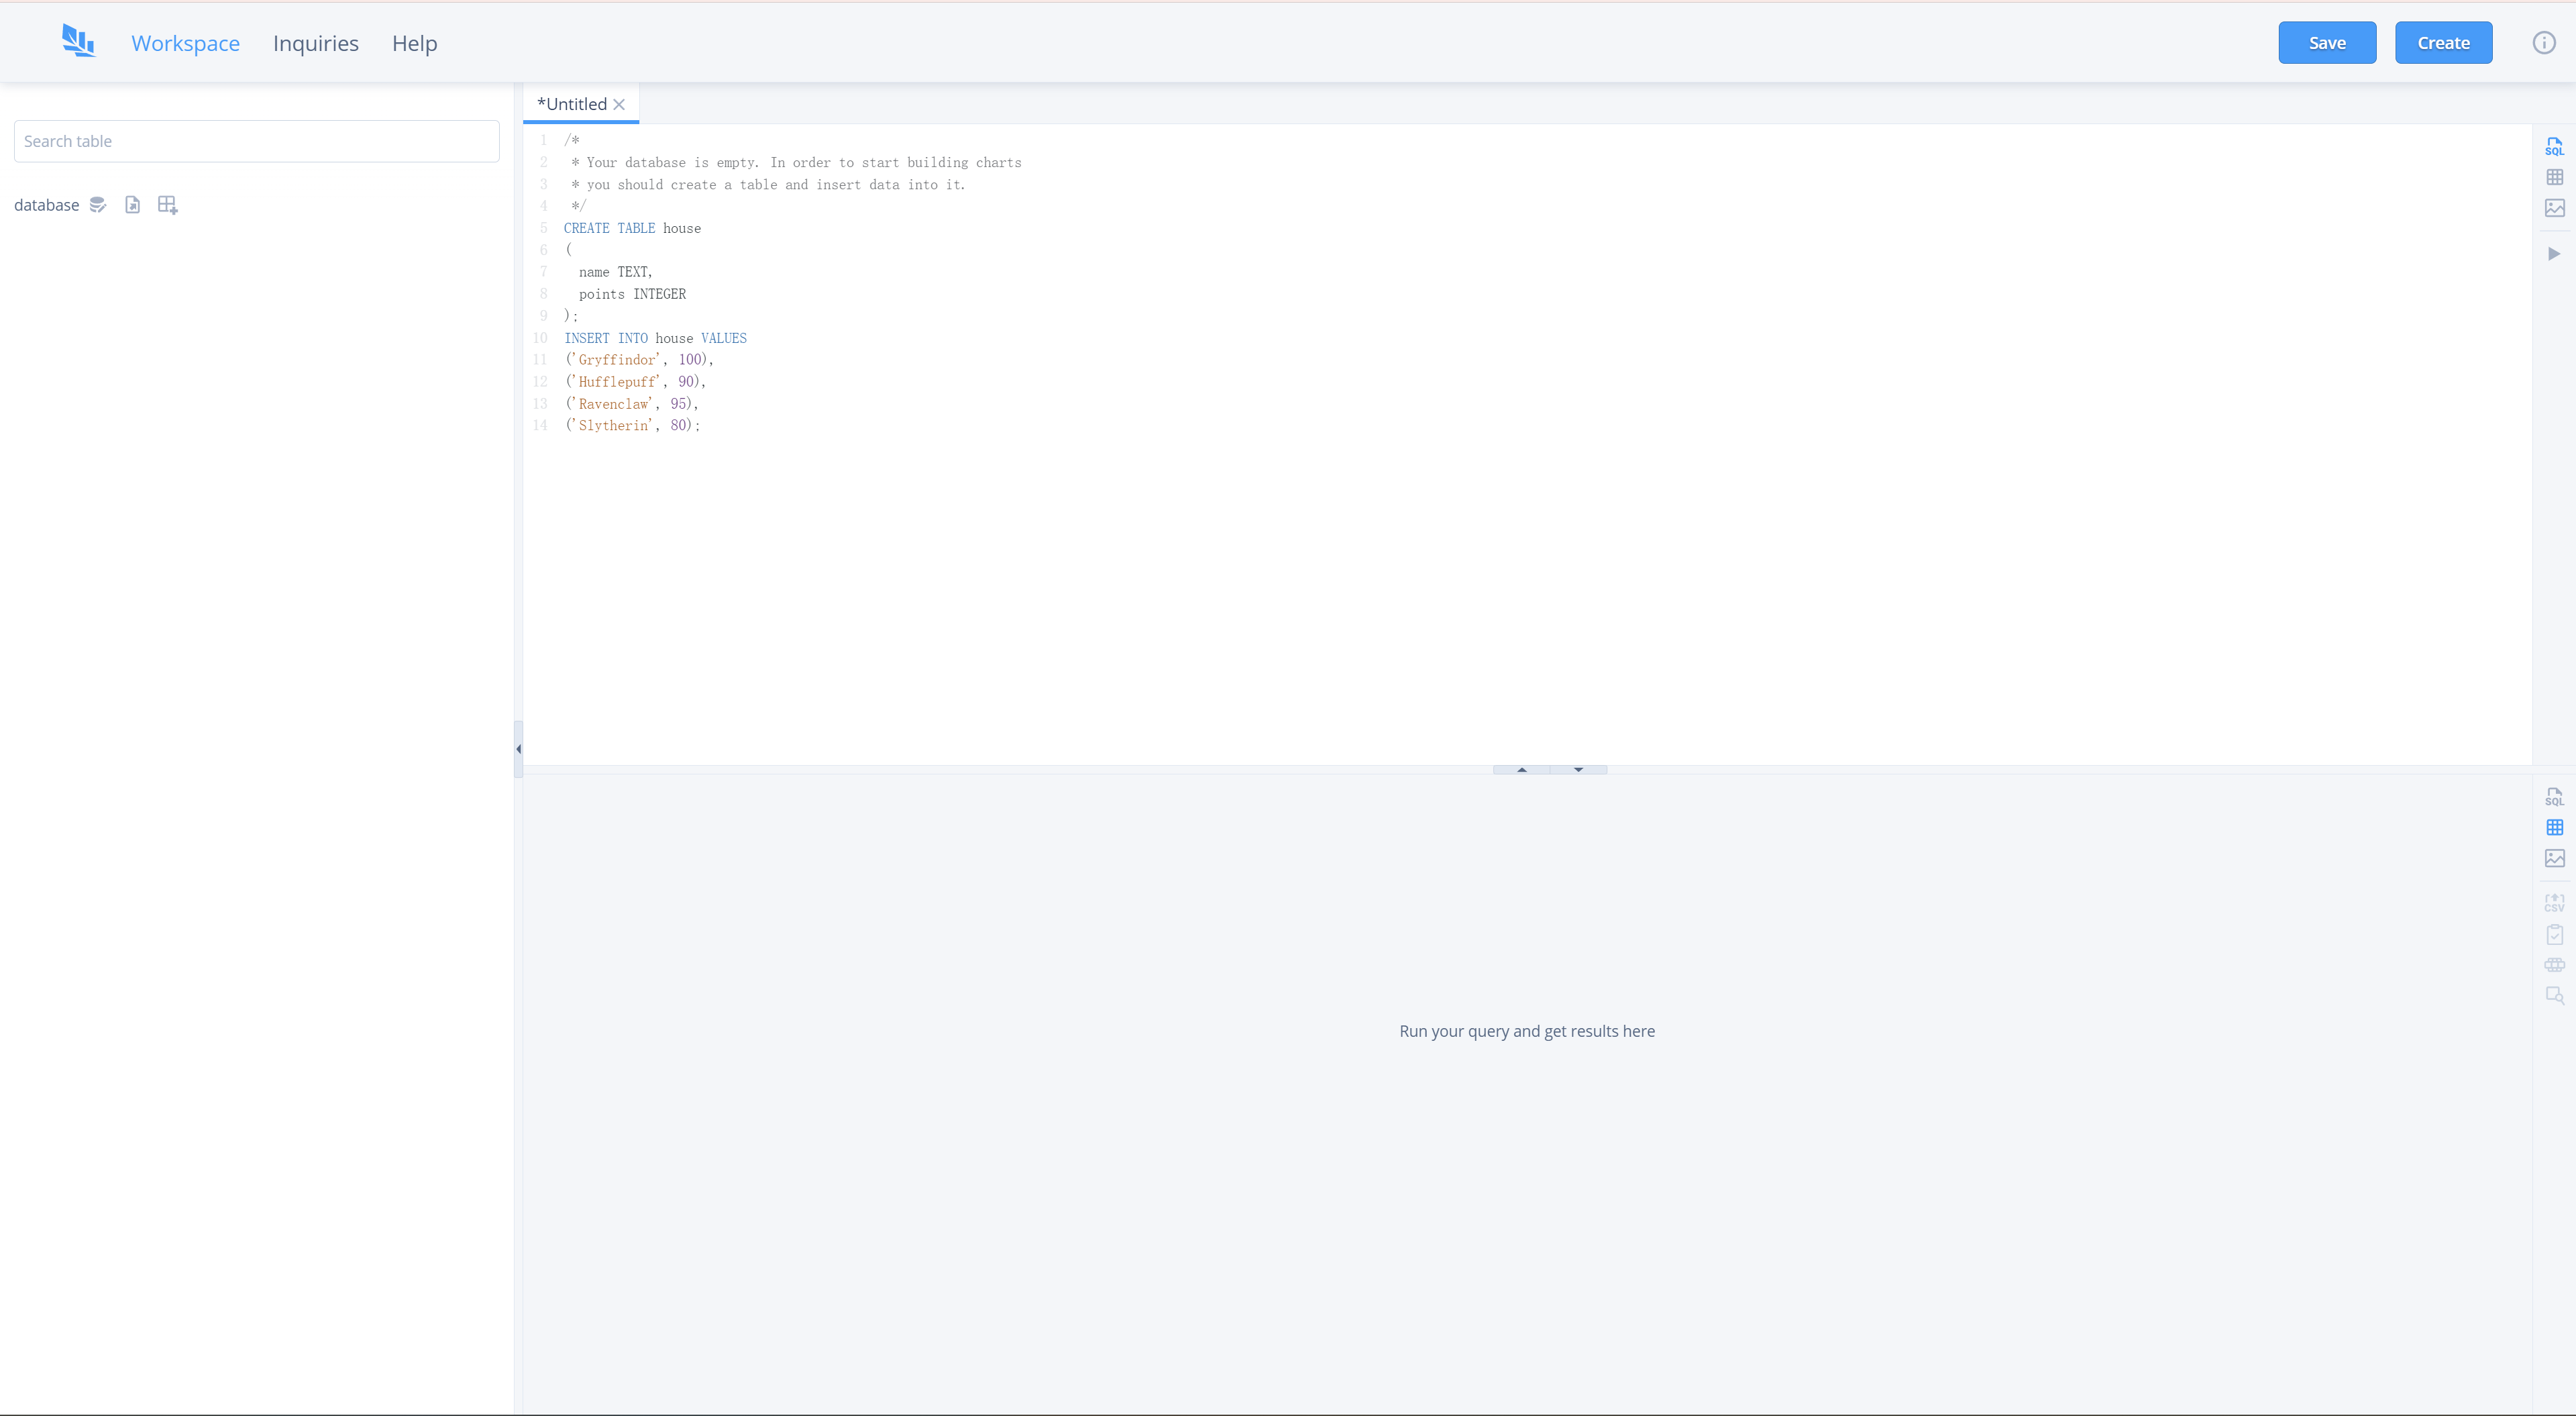Click the edit database icon
2576x1416 pixels.
pos(97,205)
